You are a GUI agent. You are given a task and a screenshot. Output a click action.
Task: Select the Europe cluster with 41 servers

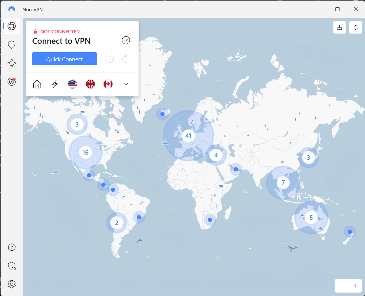click(x=188, y=136)
